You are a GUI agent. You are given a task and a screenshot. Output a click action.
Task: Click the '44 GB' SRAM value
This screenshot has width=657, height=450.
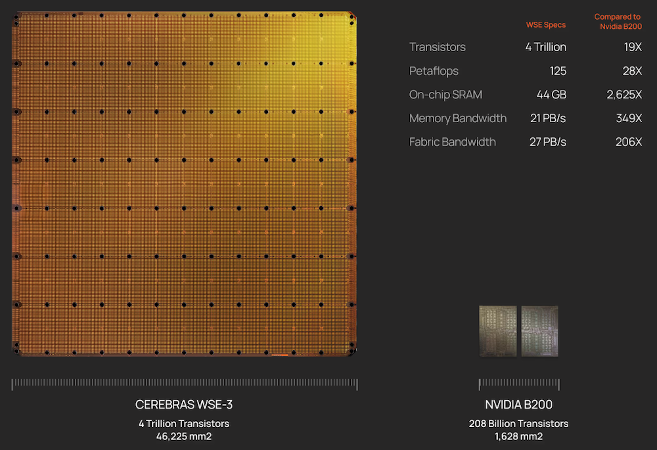coord(551,95)
